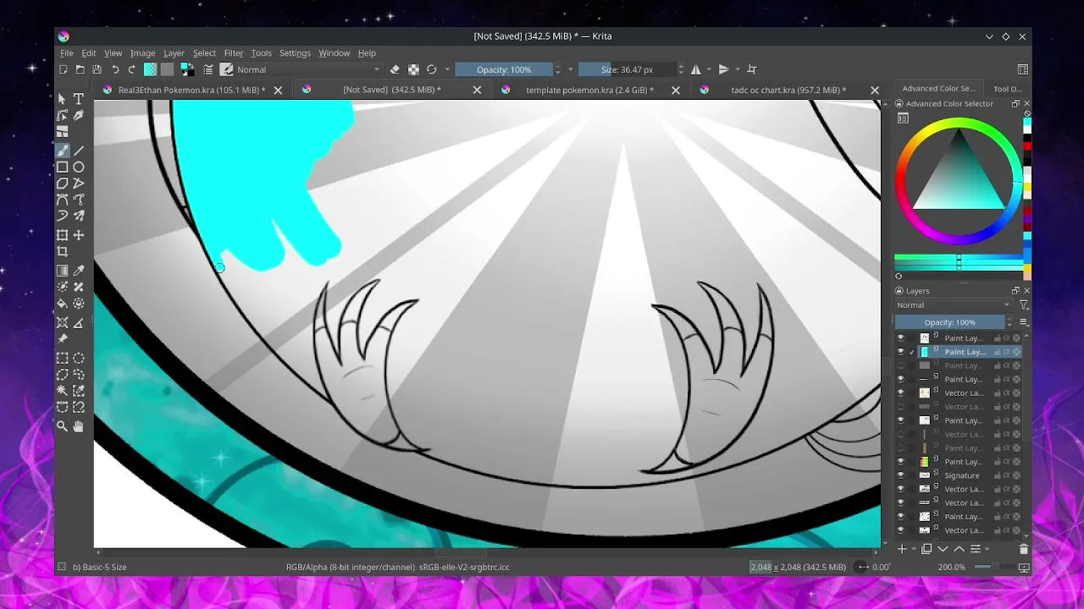Switch to the Tool Options docker tab
The width and height of the screenshot is (1084, 609).
point(1008,88)
